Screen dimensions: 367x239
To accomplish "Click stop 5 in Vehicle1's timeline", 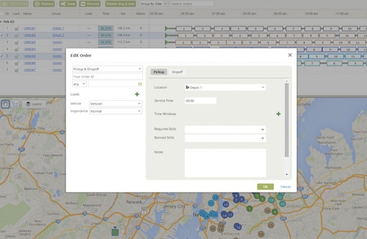I will click(x=256, y=29).
